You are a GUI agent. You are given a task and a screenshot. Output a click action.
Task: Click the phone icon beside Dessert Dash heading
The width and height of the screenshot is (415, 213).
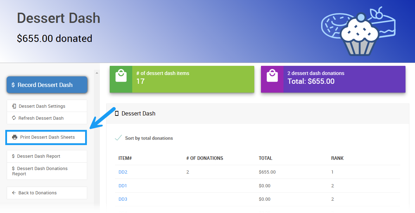click(117, 113)
